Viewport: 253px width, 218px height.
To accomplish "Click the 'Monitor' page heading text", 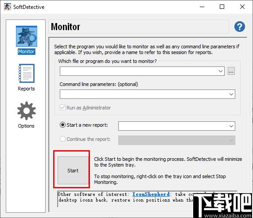I will click(x=66, y=27).
